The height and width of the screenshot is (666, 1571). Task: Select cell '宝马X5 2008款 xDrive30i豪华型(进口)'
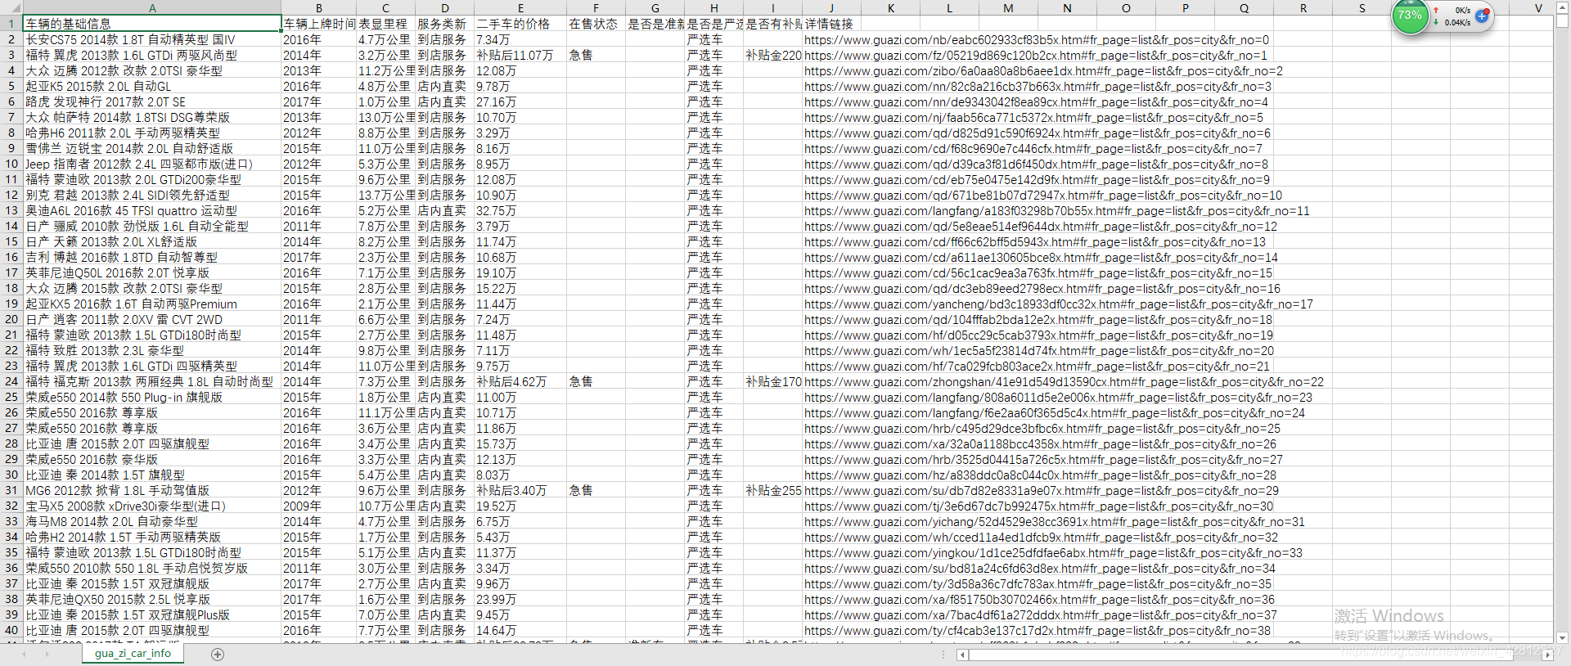tap(152, 506)
